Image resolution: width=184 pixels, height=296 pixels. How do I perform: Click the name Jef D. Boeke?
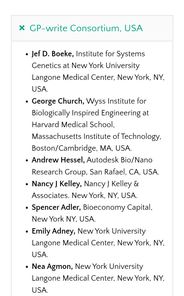(x=53, y=54)
